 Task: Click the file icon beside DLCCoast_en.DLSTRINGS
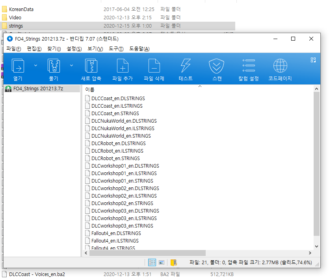click(x=87, y=99)
